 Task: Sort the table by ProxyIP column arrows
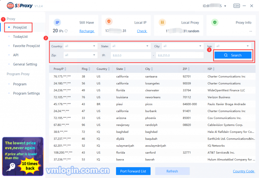click(x=65, y=69)
